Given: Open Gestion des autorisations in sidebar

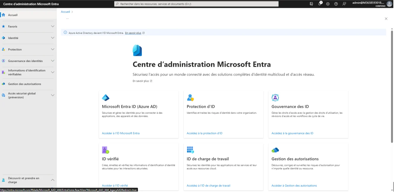Looking at the screenshot, I should coord(24,84).
